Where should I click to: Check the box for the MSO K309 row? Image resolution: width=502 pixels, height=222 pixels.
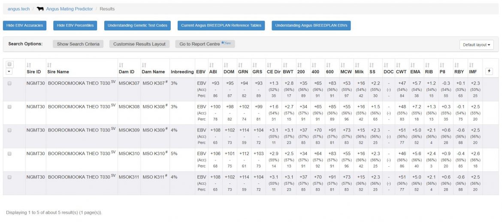[10, 130]
